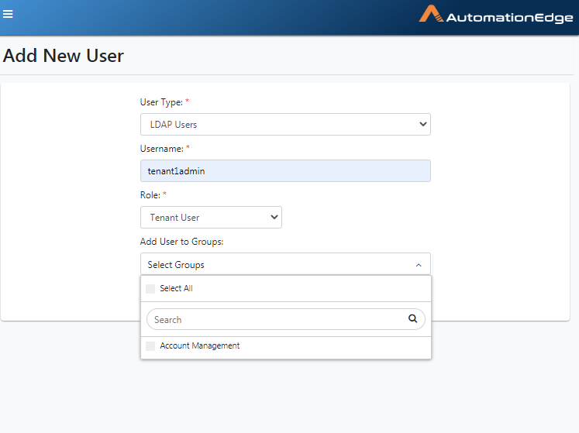Click the Role field label

[x=150, y=195]
